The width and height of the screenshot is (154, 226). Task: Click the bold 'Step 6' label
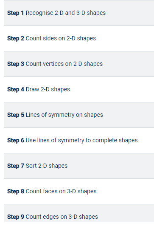16,141
